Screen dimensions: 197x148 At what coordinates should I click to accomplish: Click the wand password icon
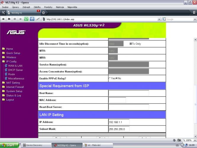pos(38,19)
